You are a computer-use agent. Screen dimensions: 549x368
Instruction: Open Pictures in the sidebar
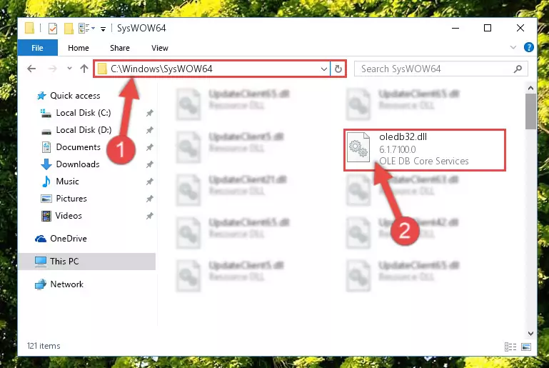pyautogui.click(x=71, y=199)
